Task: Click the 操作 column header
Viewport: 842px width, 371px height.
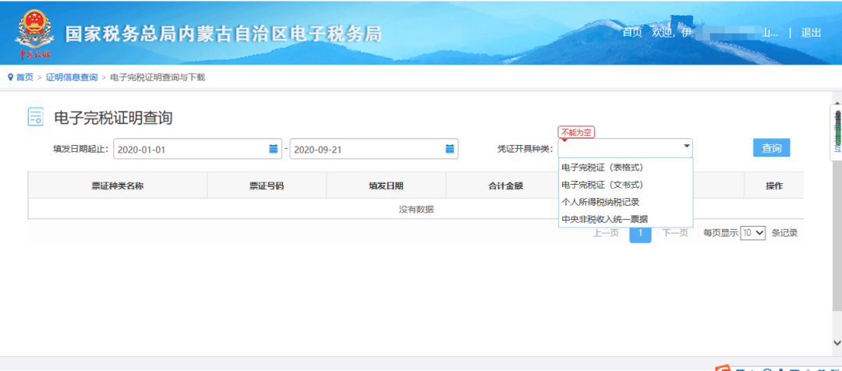Action: coord(774,185)
